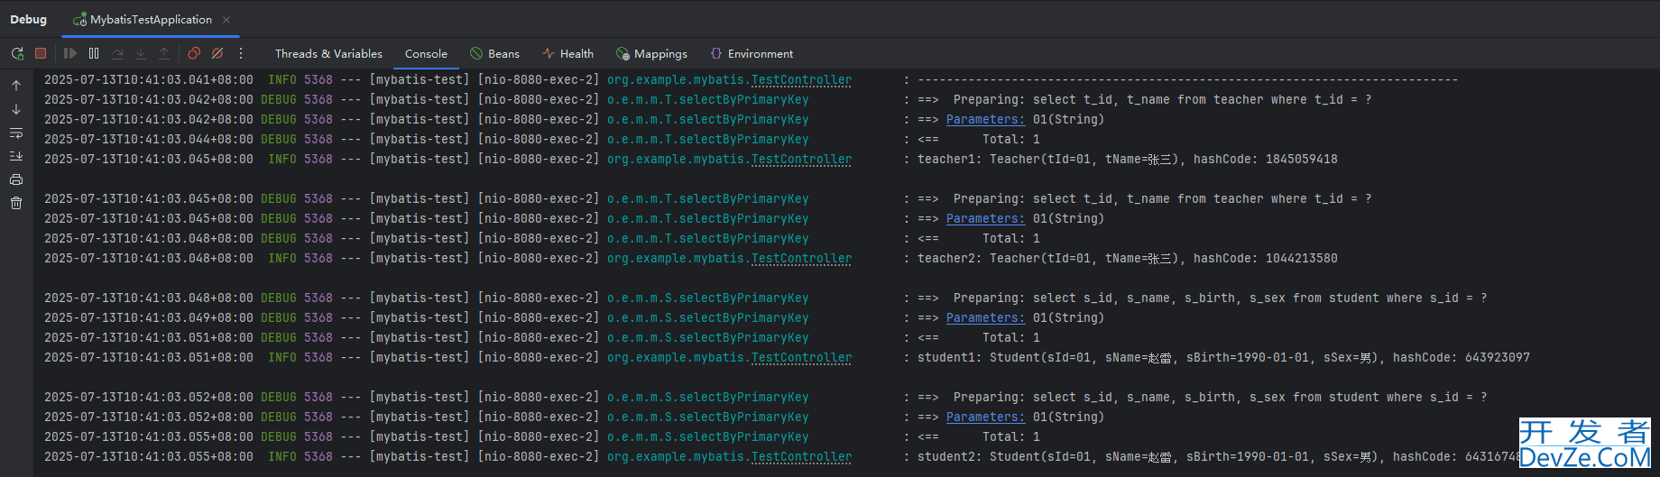Pause the program execution
The width and height of the screenshot is (1660, 477).
pyautogui.click(x=94, y=53)
